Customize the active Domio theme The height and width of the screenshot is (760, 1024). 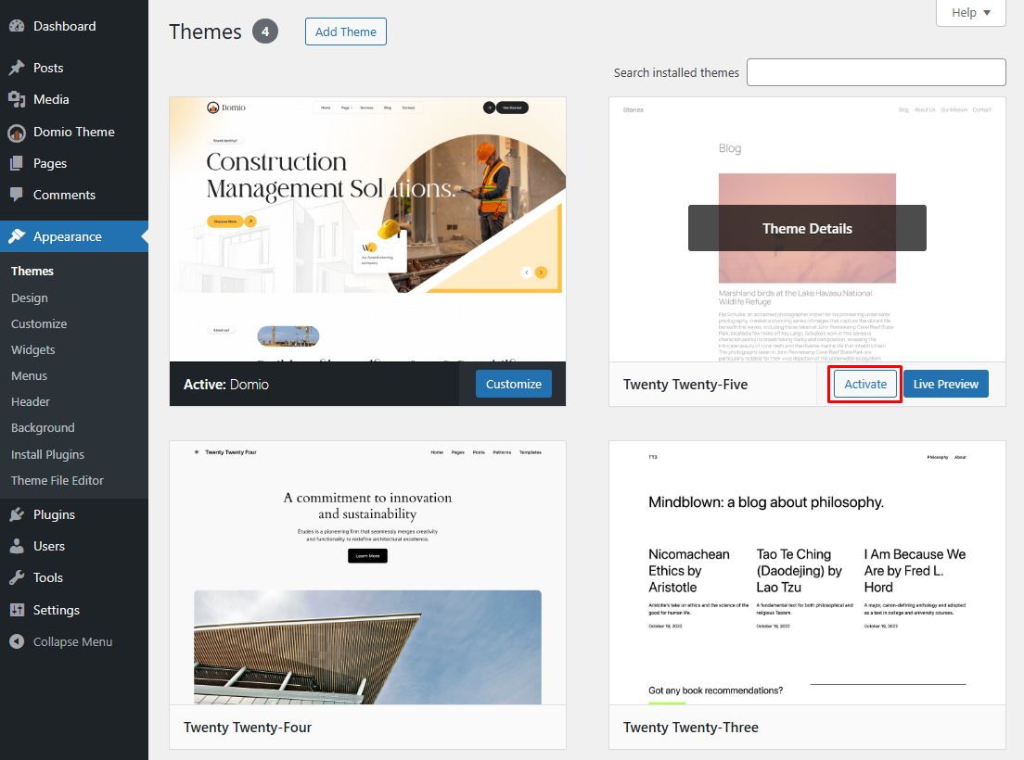click(x=513, y=384)
